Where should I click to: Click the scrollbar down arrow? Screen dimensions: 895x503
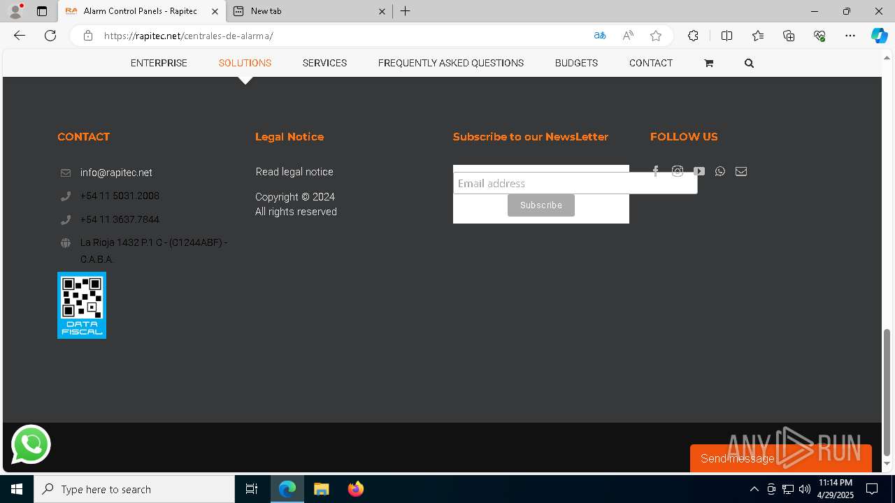[x=887, y=464]
